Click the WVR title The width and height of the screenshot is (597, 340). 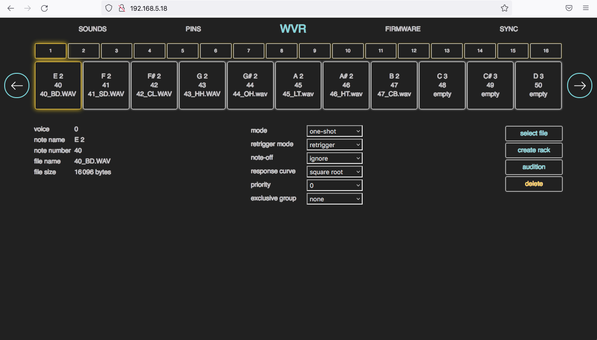coord(293,29)
